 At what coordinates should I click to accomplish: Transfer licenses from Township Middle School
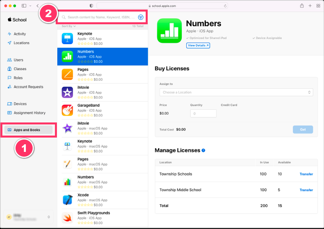pyautogui.click(x=306, y=190)
